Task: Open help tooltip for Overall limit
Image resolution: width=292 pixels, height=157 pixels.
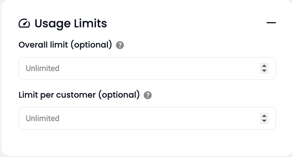Action: point(120,45)
